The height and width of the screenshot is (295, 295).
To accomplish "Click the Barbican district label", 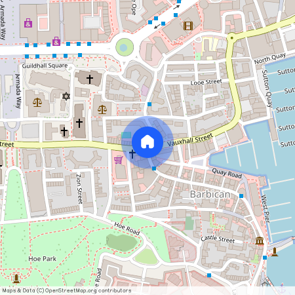I will point(210,194).
